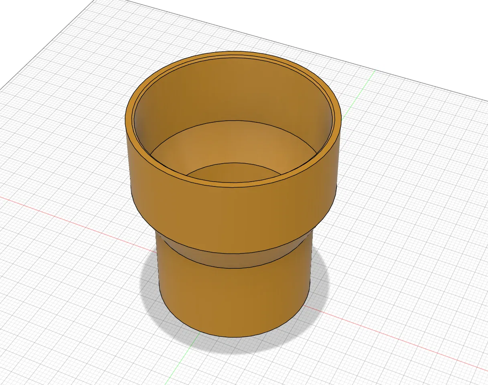The image size is (488, 385).
Task: Select the chamfered step under the upper cylinder
Action: pyautogui.click(x=235, y=261)
